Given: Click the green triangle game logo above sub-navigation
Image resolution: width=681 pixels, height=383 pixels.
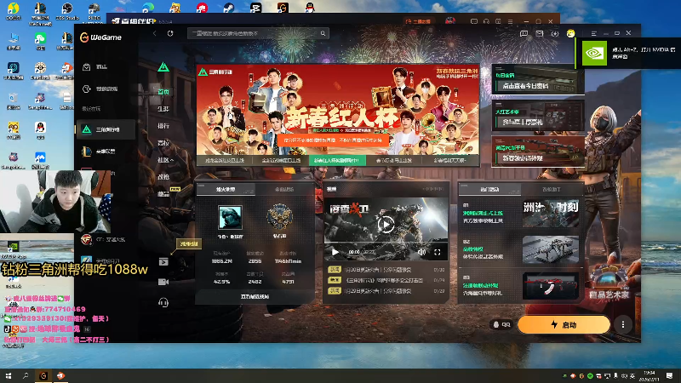Looking at the screenshot, I should [163, 67].
